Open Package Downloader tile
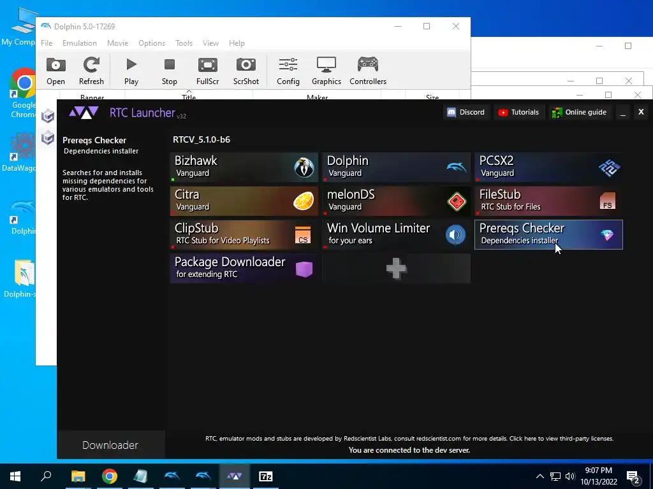 (244, 268)
